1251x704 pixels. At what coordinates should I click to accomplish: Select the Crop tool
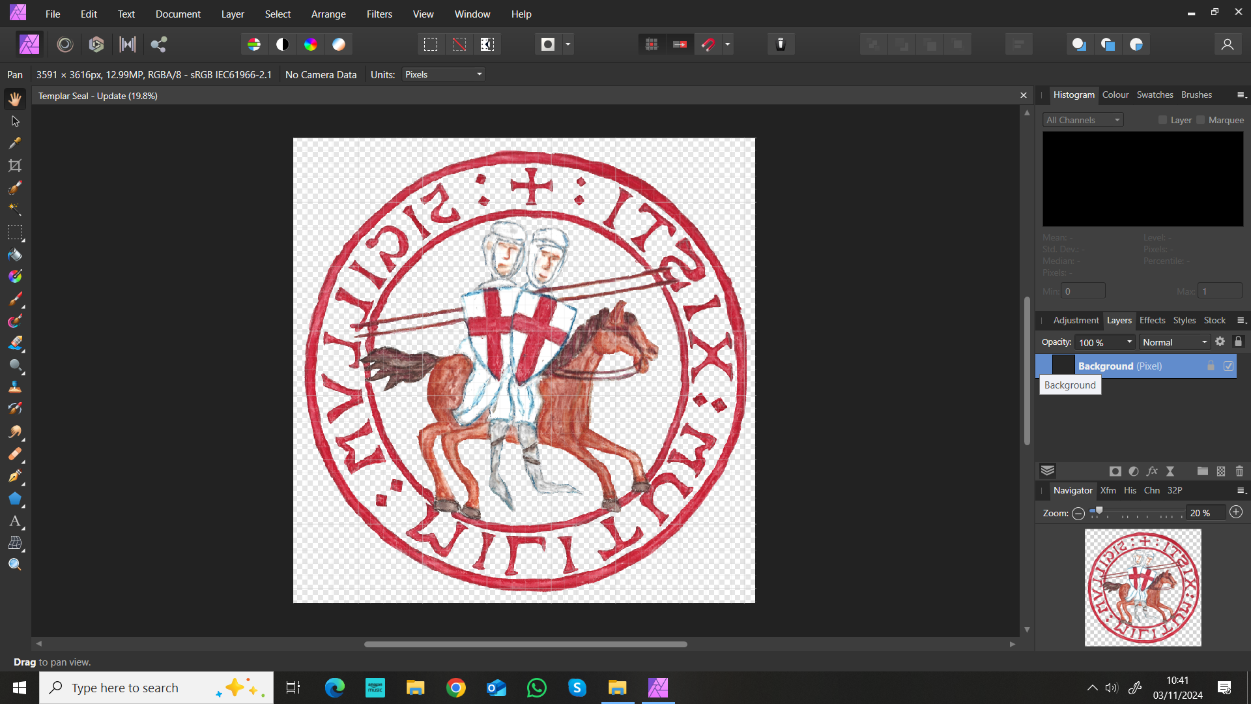pos(15,166)
